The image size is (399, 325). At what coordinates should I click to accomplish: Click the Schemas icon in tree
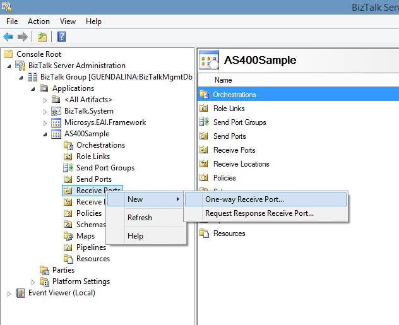68,225
